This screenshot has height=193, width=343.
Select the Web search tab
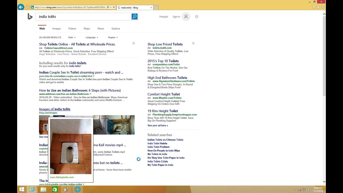[42, 28]
